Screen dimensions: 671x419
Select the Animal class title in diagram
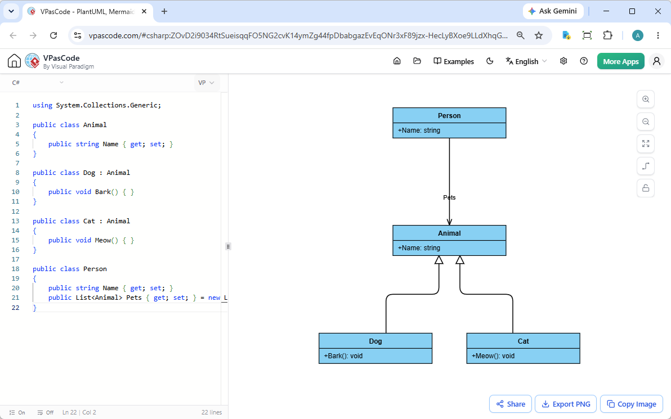449,233
